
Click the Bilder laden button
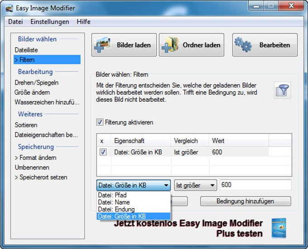124,45
